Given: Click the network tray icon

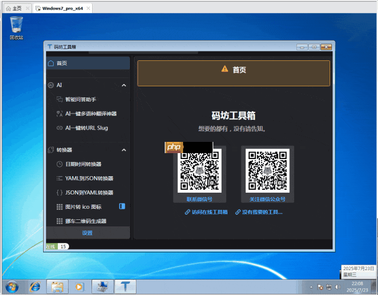Looking at the screenshot, I should [329, 287].
